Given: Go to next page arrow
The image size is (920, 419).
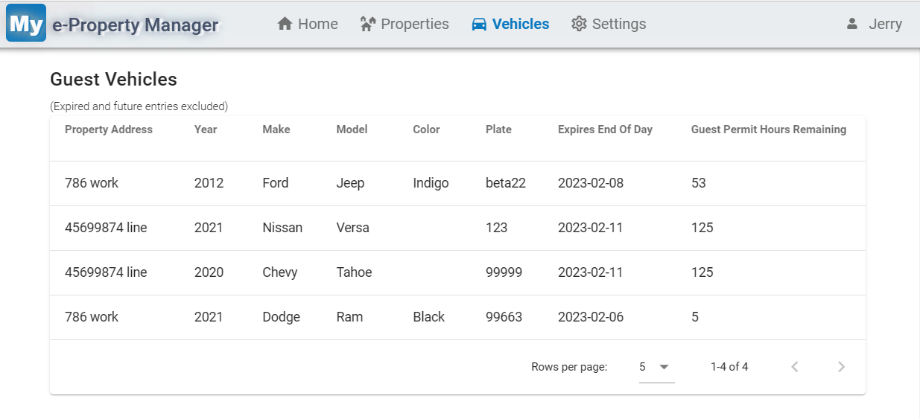Looking at the screenshot, I should tap(841, 366).
